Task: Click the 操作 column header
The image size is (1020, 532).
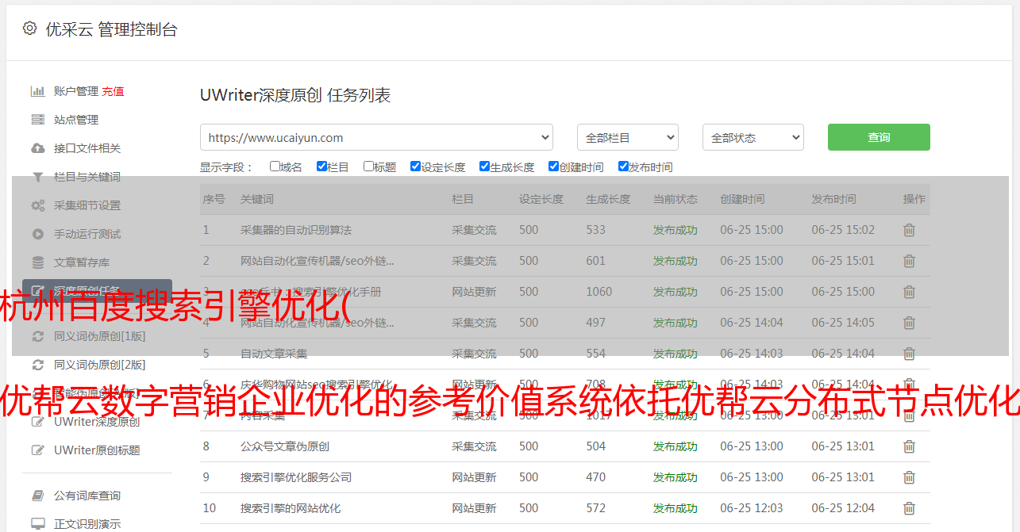Action: pyautogui.click(x=914, y=199)
